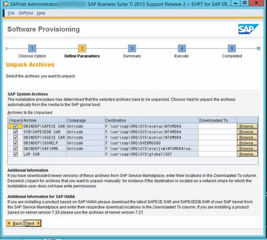Uncheck unpack for DBINDEP\IGSHELP archive
The image size is (267, 240).
click(x=15, y=143)
